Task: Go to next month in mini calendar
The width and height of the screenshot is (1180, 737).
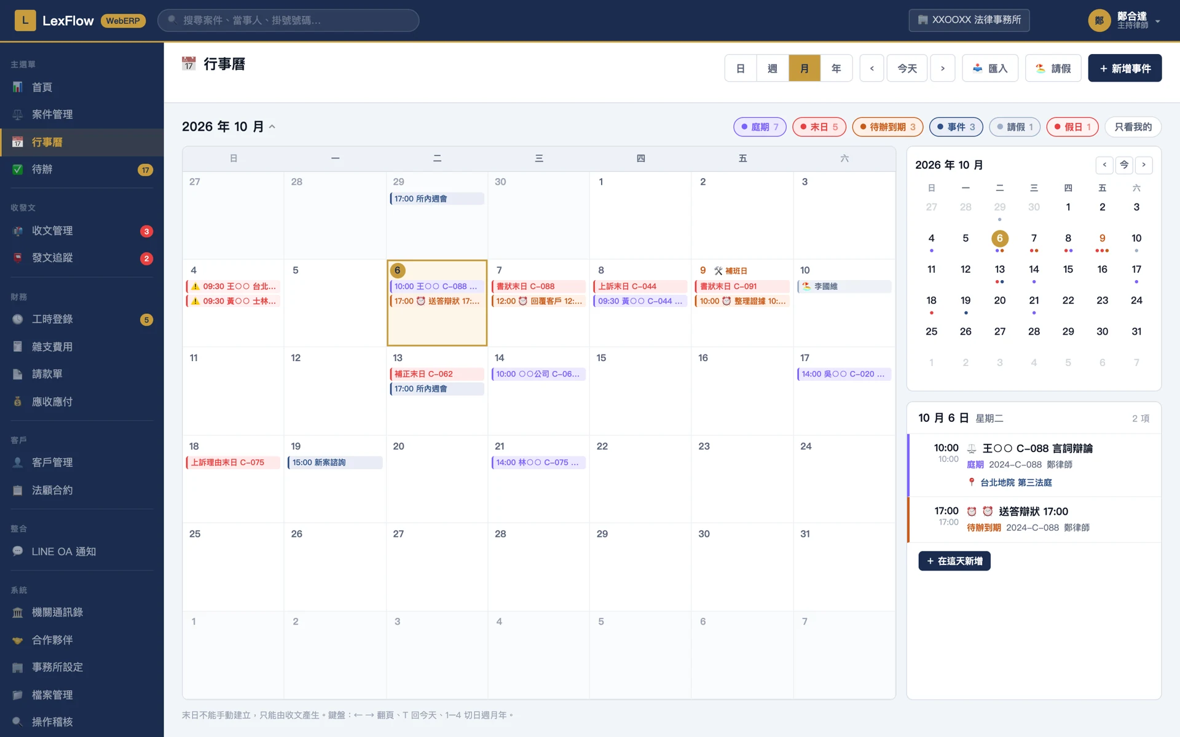Action: pyautogui.click(x=1144, y=165)
